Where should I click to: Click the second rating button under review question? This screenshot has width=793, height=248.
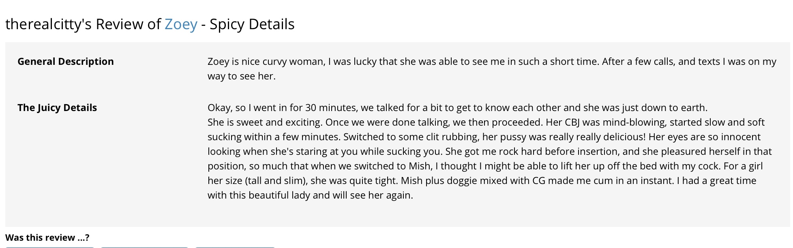pos(144,247)
